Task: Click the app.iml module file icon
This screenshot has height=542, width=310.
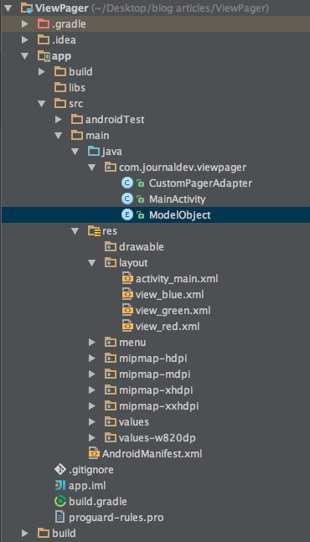Action: click(x=60, y=485)
